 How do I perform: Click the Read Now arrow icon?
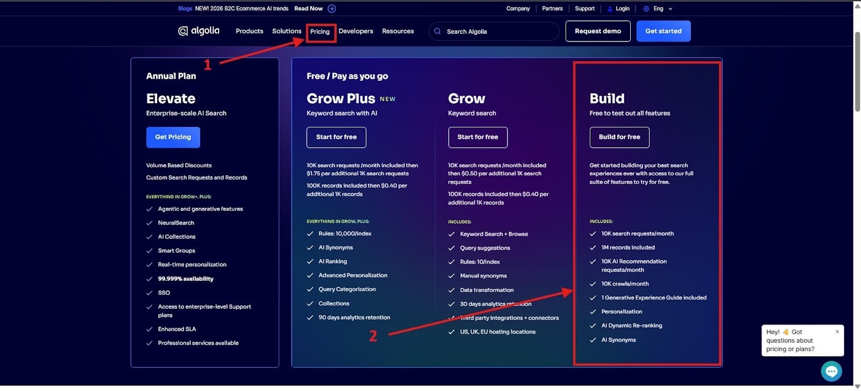point(331,9)
